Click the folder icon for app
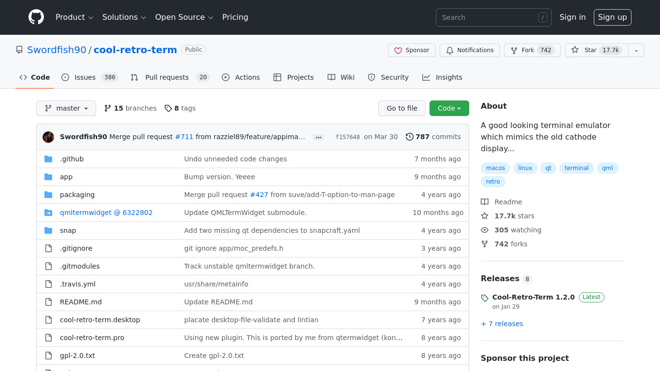Viewport: 660px width, 371px height. 48,177
